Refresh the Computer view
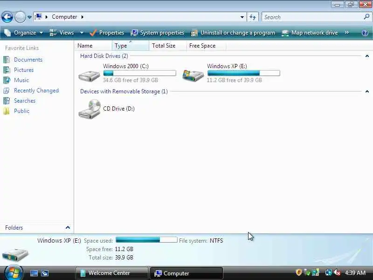The height and width of the screenshot is (280, 373). (253, 17)
